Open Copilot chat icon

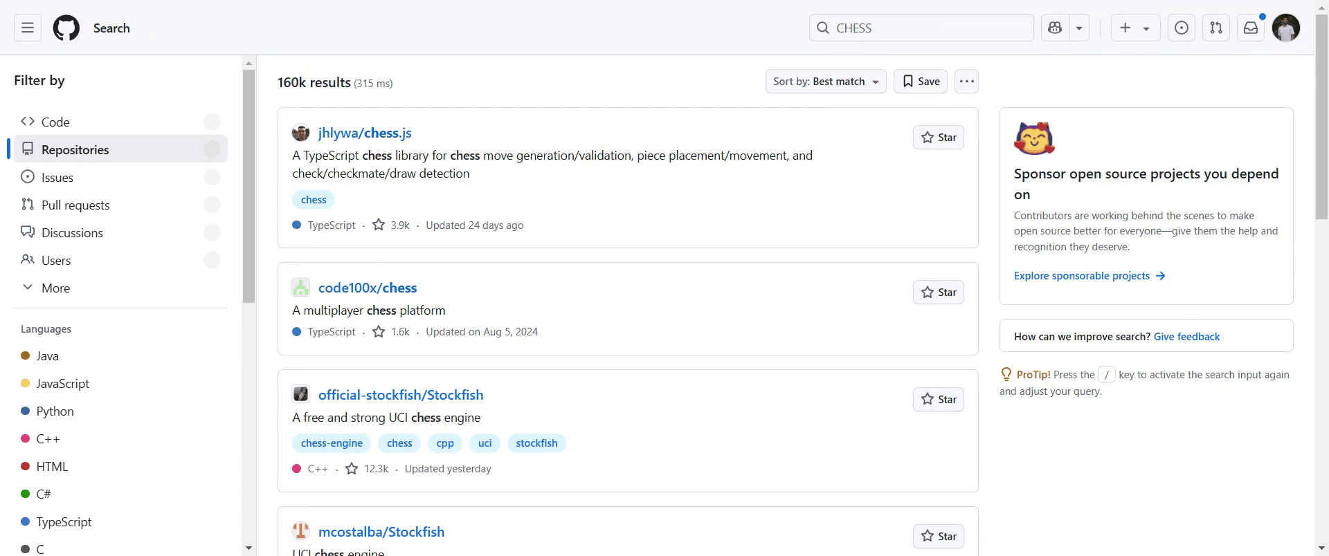1055,28
